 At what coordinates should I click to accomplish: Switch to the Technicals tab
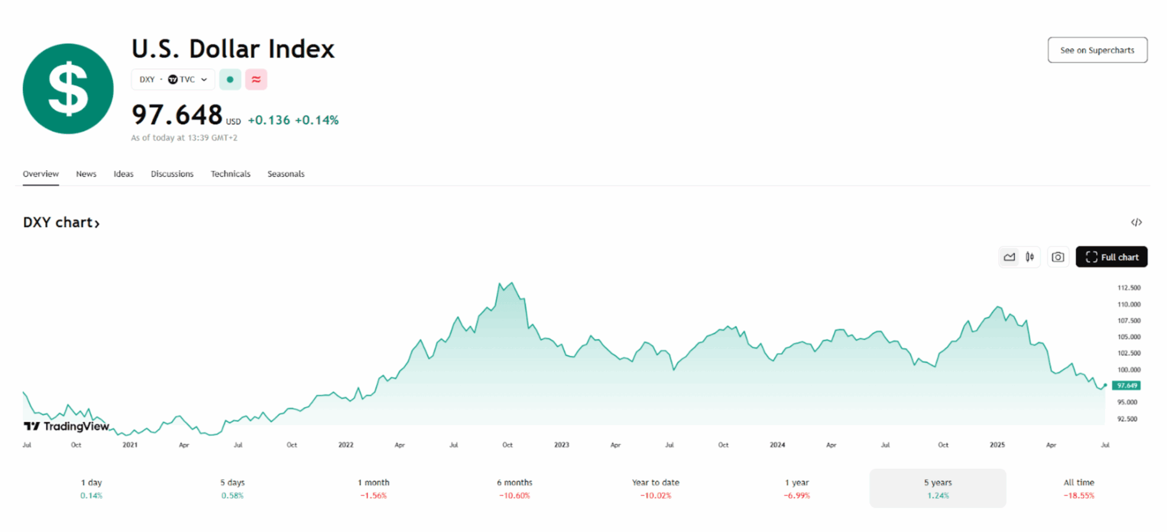pyautogui.click(x=230, y=174)
